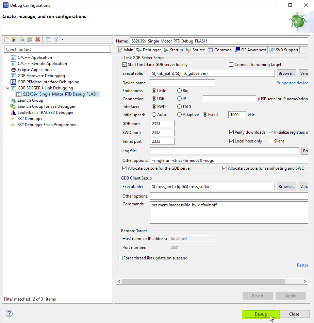This screenshot has height=323, width=314.
Task: Click the horizontal scrollbar thumb
Action: tap(204, 282)
